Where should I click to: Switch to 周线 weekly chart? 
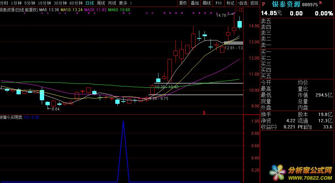coord(101,3)
